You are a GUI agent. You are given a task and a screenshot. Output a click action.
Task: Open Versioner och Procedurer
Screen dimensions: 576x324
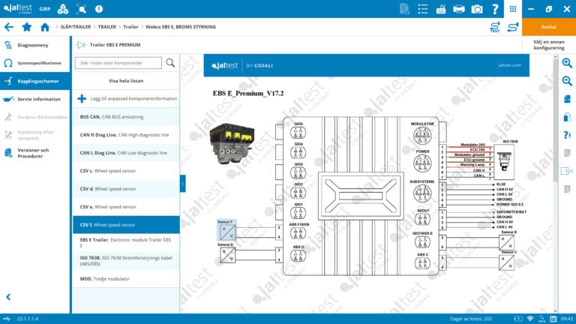click(x=34, y=153)
